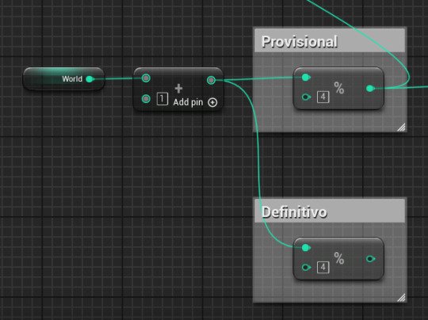
Task: Click the Definitivo modulo node's second input pin
Action: click(x=306, y=268)
